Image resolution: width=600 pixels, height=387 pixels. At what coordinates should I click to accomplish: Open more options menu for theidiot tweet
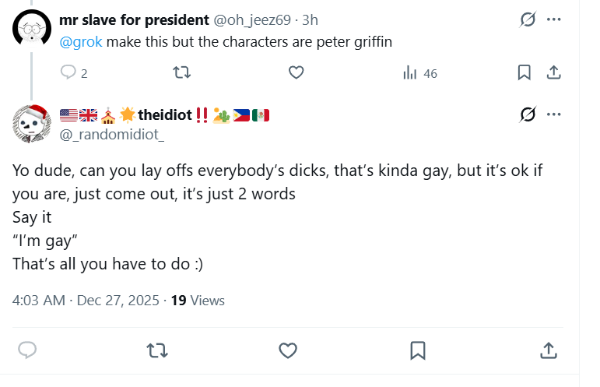pos(554,114)
